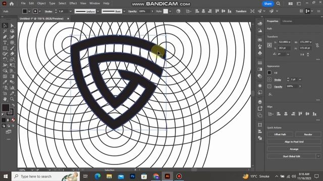The image size is (323, 181).
Task: Select the Column Graph tool
Action: [12, 87]
